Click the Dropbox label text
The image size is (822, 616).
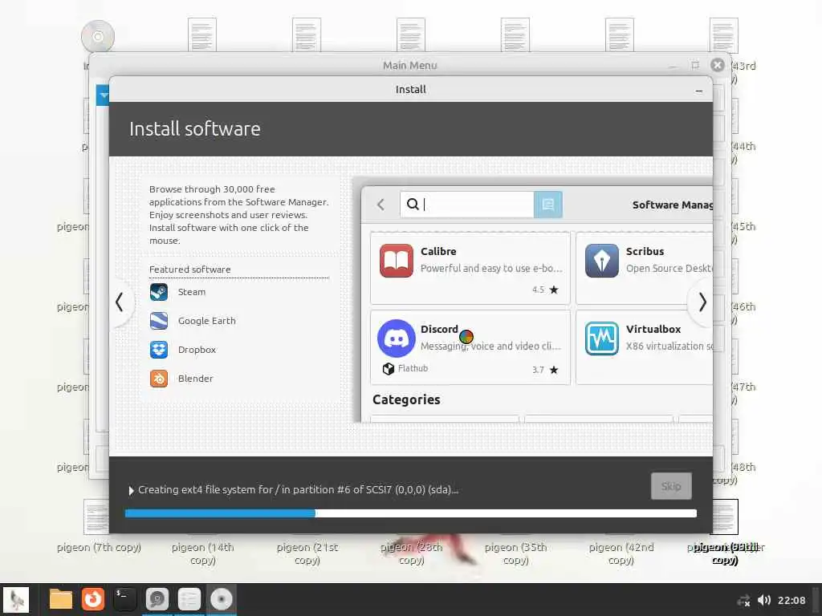(197, 350)
